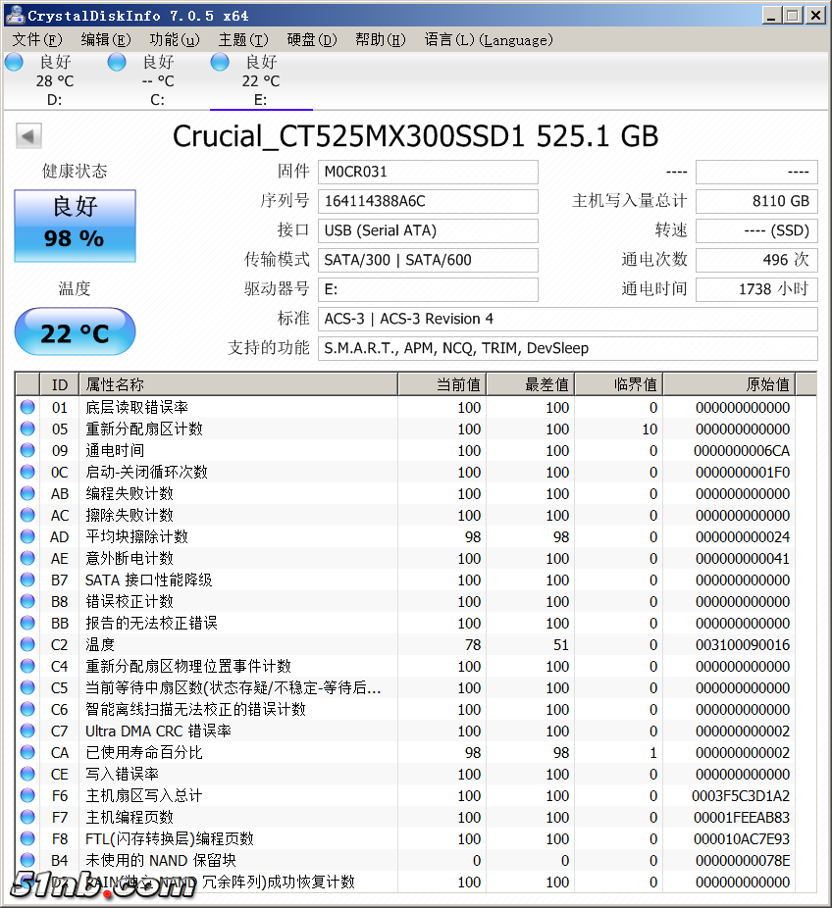Select drive D: status orb
The width and height of the screenshot is (832, 908).
14,63
